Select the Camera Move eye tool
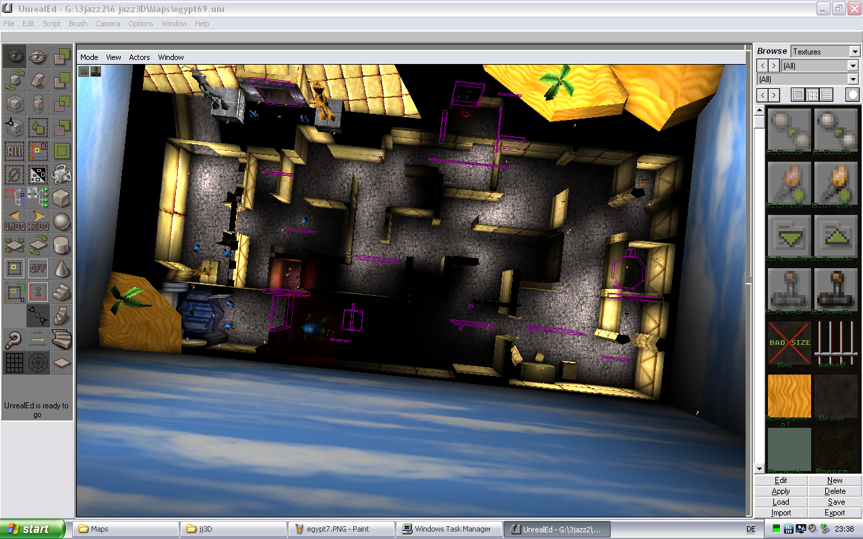 (x=14, y=57)
